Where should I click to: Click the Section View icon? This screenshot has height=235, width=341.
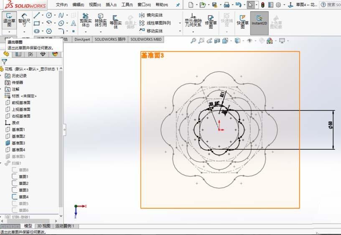point(217,41)
